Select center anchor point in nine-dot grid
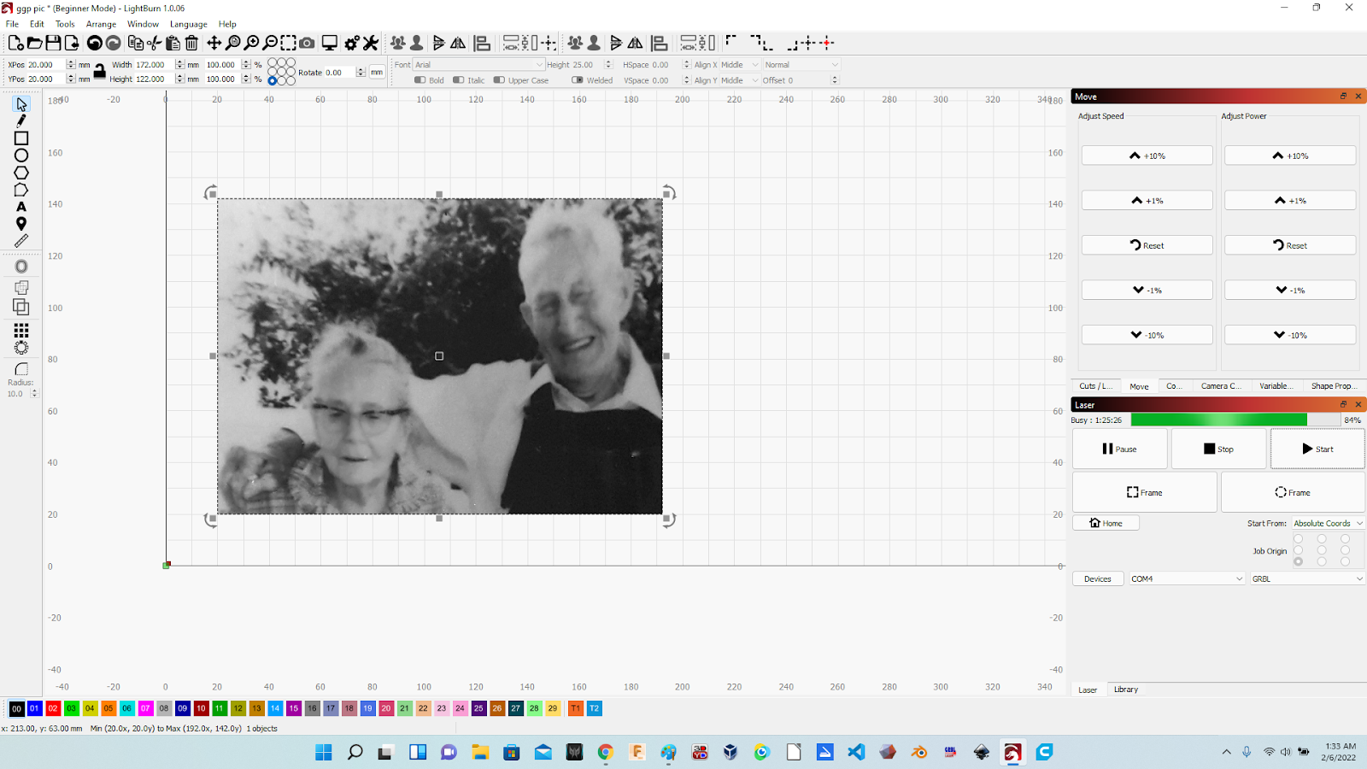This screenshot has height=769, width=1367. point(282,72)
